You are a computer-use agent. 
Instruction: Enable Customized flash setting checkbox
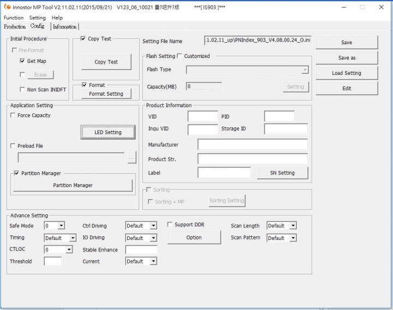click(179, 56)
